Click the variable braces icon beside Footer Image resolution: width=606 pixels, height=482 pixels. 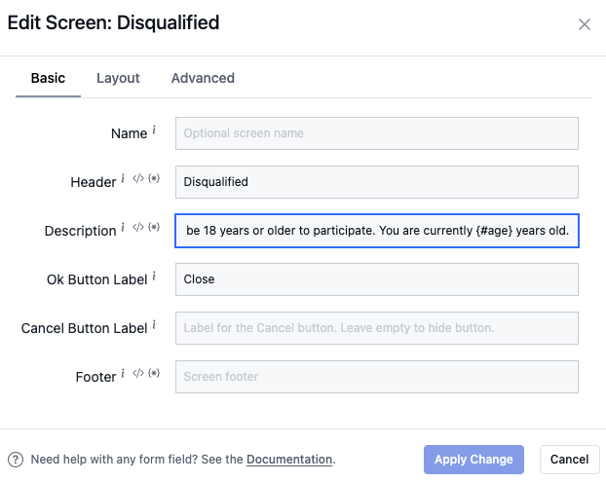154,375
